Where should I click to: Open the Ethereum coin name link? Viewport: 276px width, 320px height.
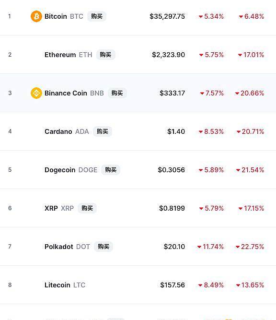pos(60,55)
